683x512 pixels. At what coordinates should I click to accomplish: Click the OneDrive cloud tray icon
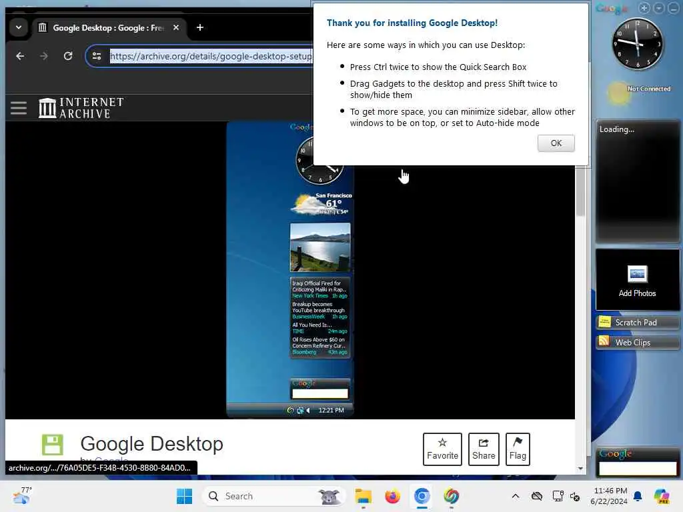(x=537, y=496)
